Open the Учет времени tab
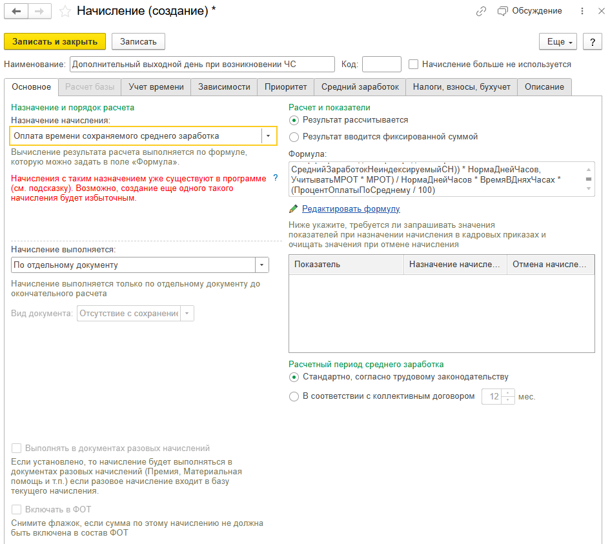Viewport: 610px width, 544px height. [x=156, y=86]
